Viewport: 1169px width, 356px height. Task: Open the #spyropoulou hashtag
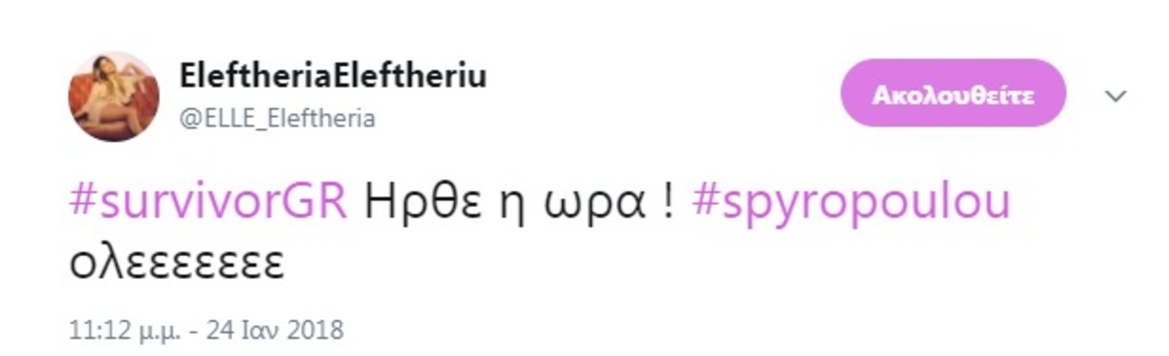(x=851, y=204)
